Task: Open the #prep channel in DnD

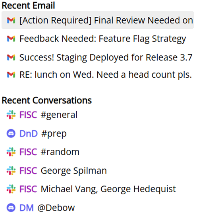Action: pos(54,133)
